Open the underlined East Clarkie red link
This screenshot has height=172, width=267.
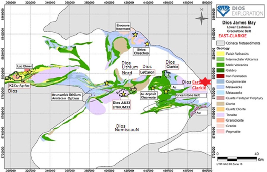tap(199, 85)
